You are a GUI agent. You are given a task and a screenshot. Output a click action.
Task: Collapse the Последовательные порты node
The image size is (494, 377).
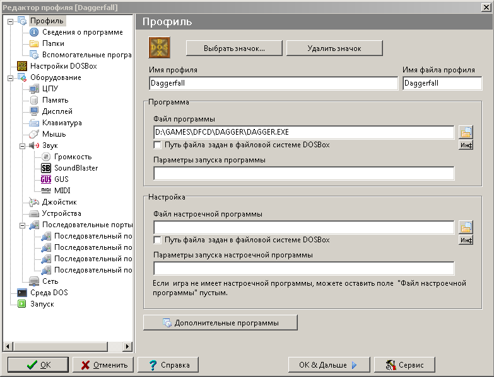[x=22, y=225]
